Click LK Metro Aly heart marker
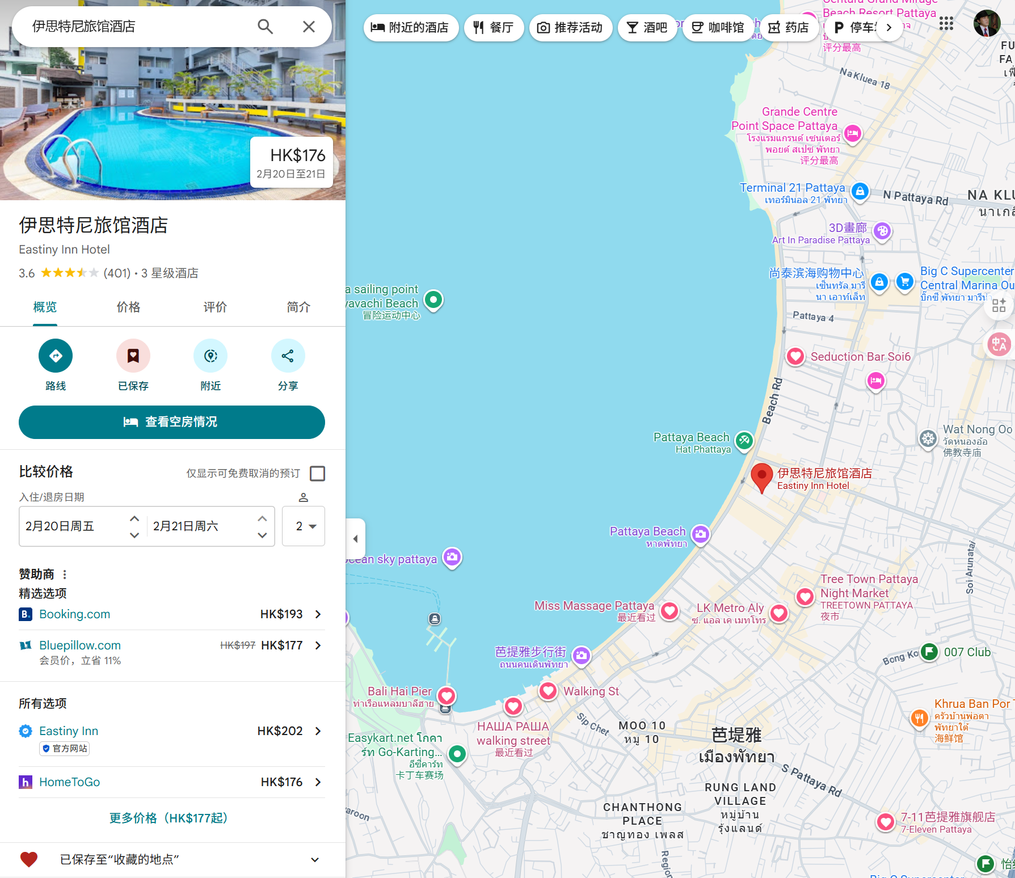 pyautogui.click(x=779, y=612)
